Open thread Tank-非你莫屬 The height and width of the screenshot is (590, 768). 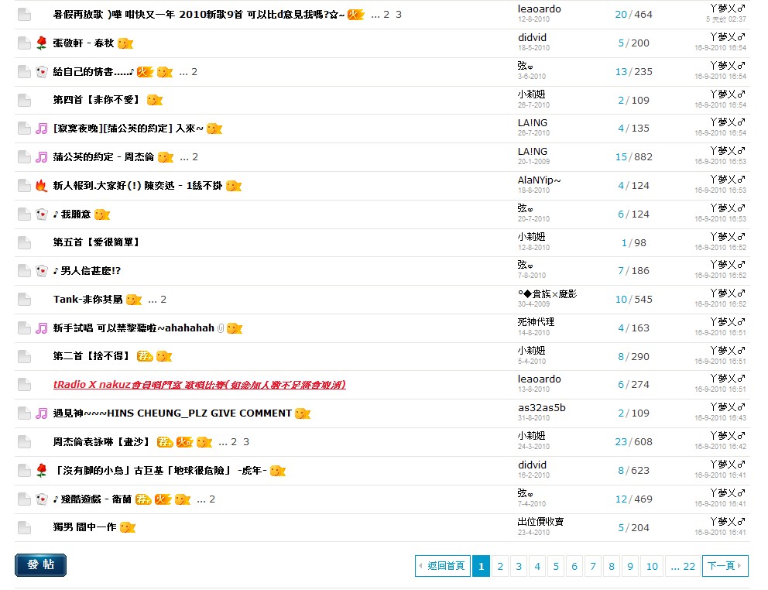pyautogui.click(x=87, y=300)
